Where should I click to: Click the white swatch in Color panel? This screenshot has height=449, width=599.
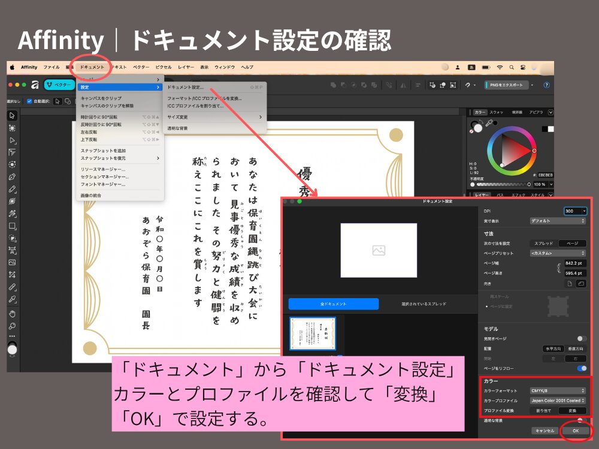click(x=551, y=129)
